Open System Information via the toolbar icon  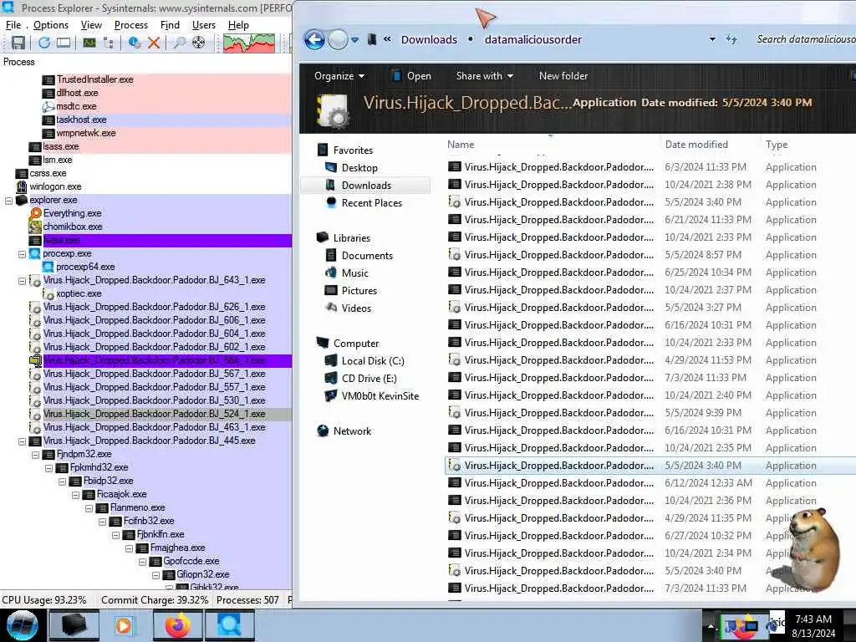click(89, 43)
